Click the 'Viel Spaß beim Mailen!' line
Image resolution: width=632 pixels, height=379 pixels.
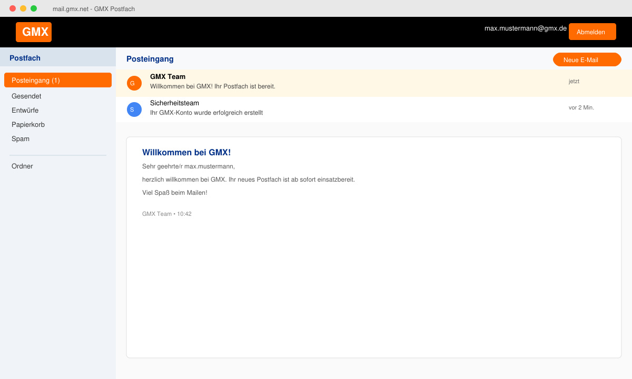click(x=175, y=193)
